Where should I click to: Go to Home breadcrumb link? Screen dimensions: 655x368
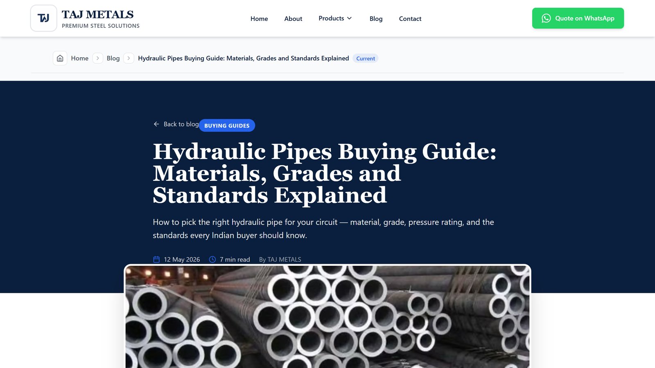80,58
